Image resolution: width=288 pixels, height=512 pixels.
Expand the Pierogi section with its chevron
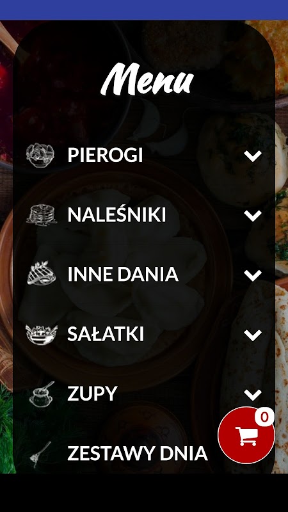(x=253, y=156)
